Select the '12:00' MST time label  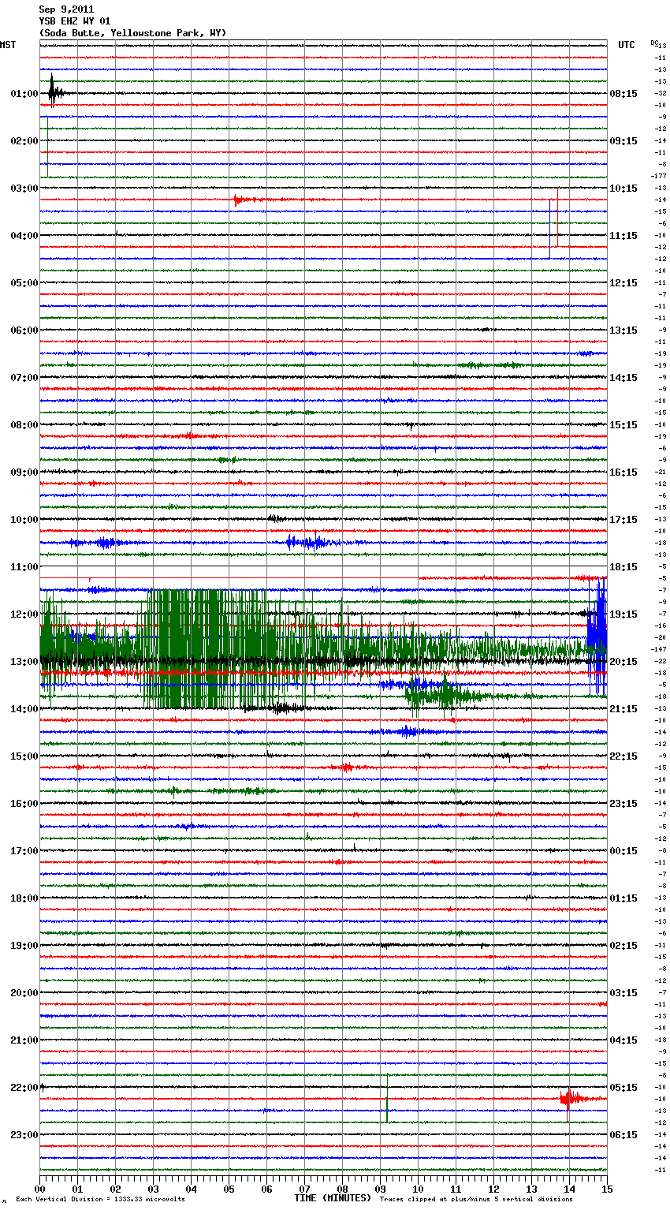(24, 614)
